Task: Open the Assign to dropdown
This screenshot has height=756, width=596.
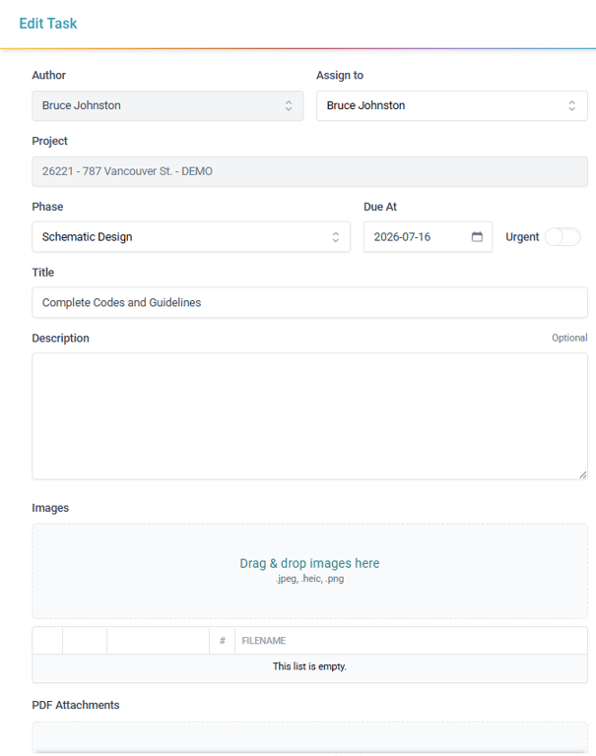Action: coord(452,105)
